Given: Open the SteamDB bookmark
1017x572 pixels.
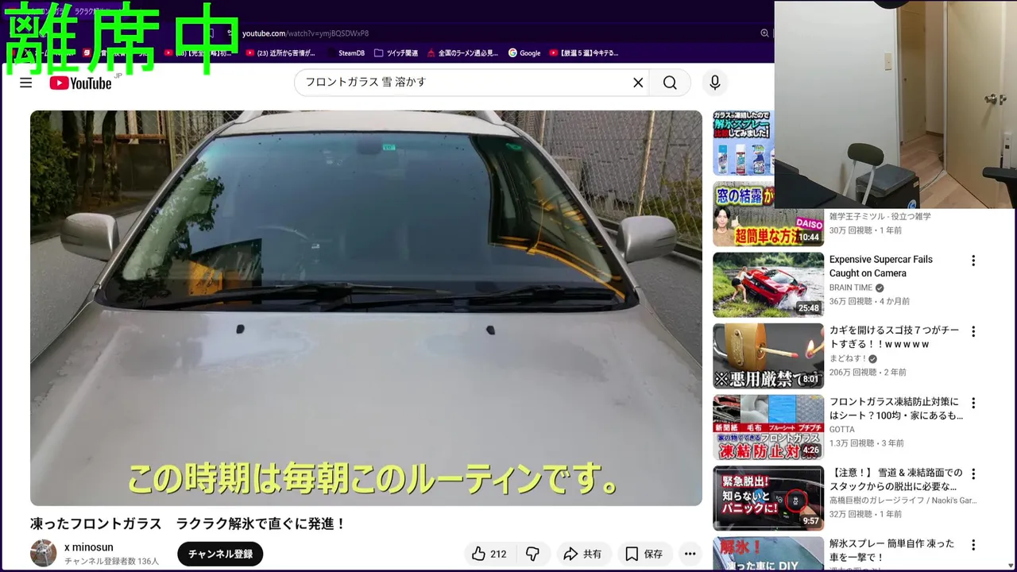Looking at the screenshot, I should tap(345, 53).
